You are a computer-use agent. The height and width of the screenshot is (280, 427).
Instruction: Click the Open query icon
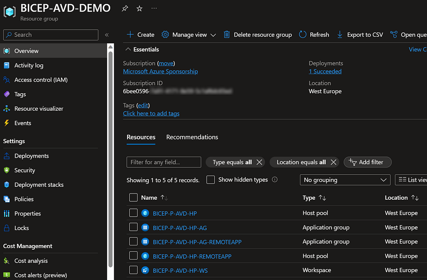[x=394, y=35]
